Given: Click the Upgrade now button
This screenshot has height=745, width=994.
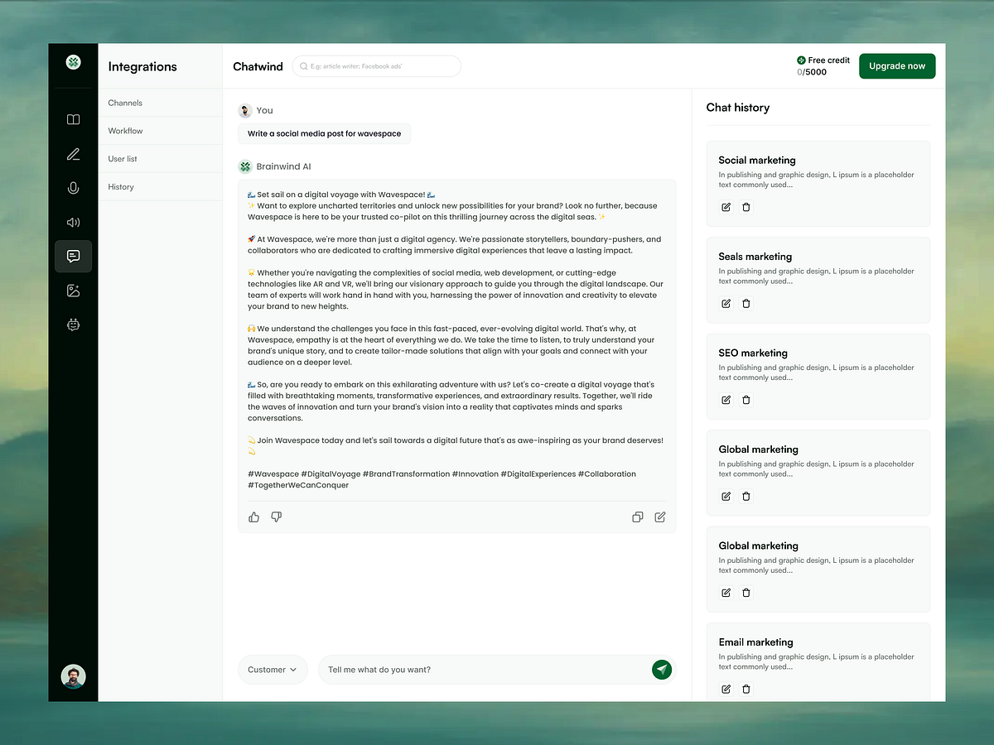Looking at the screenshot, I should [897, 65].
